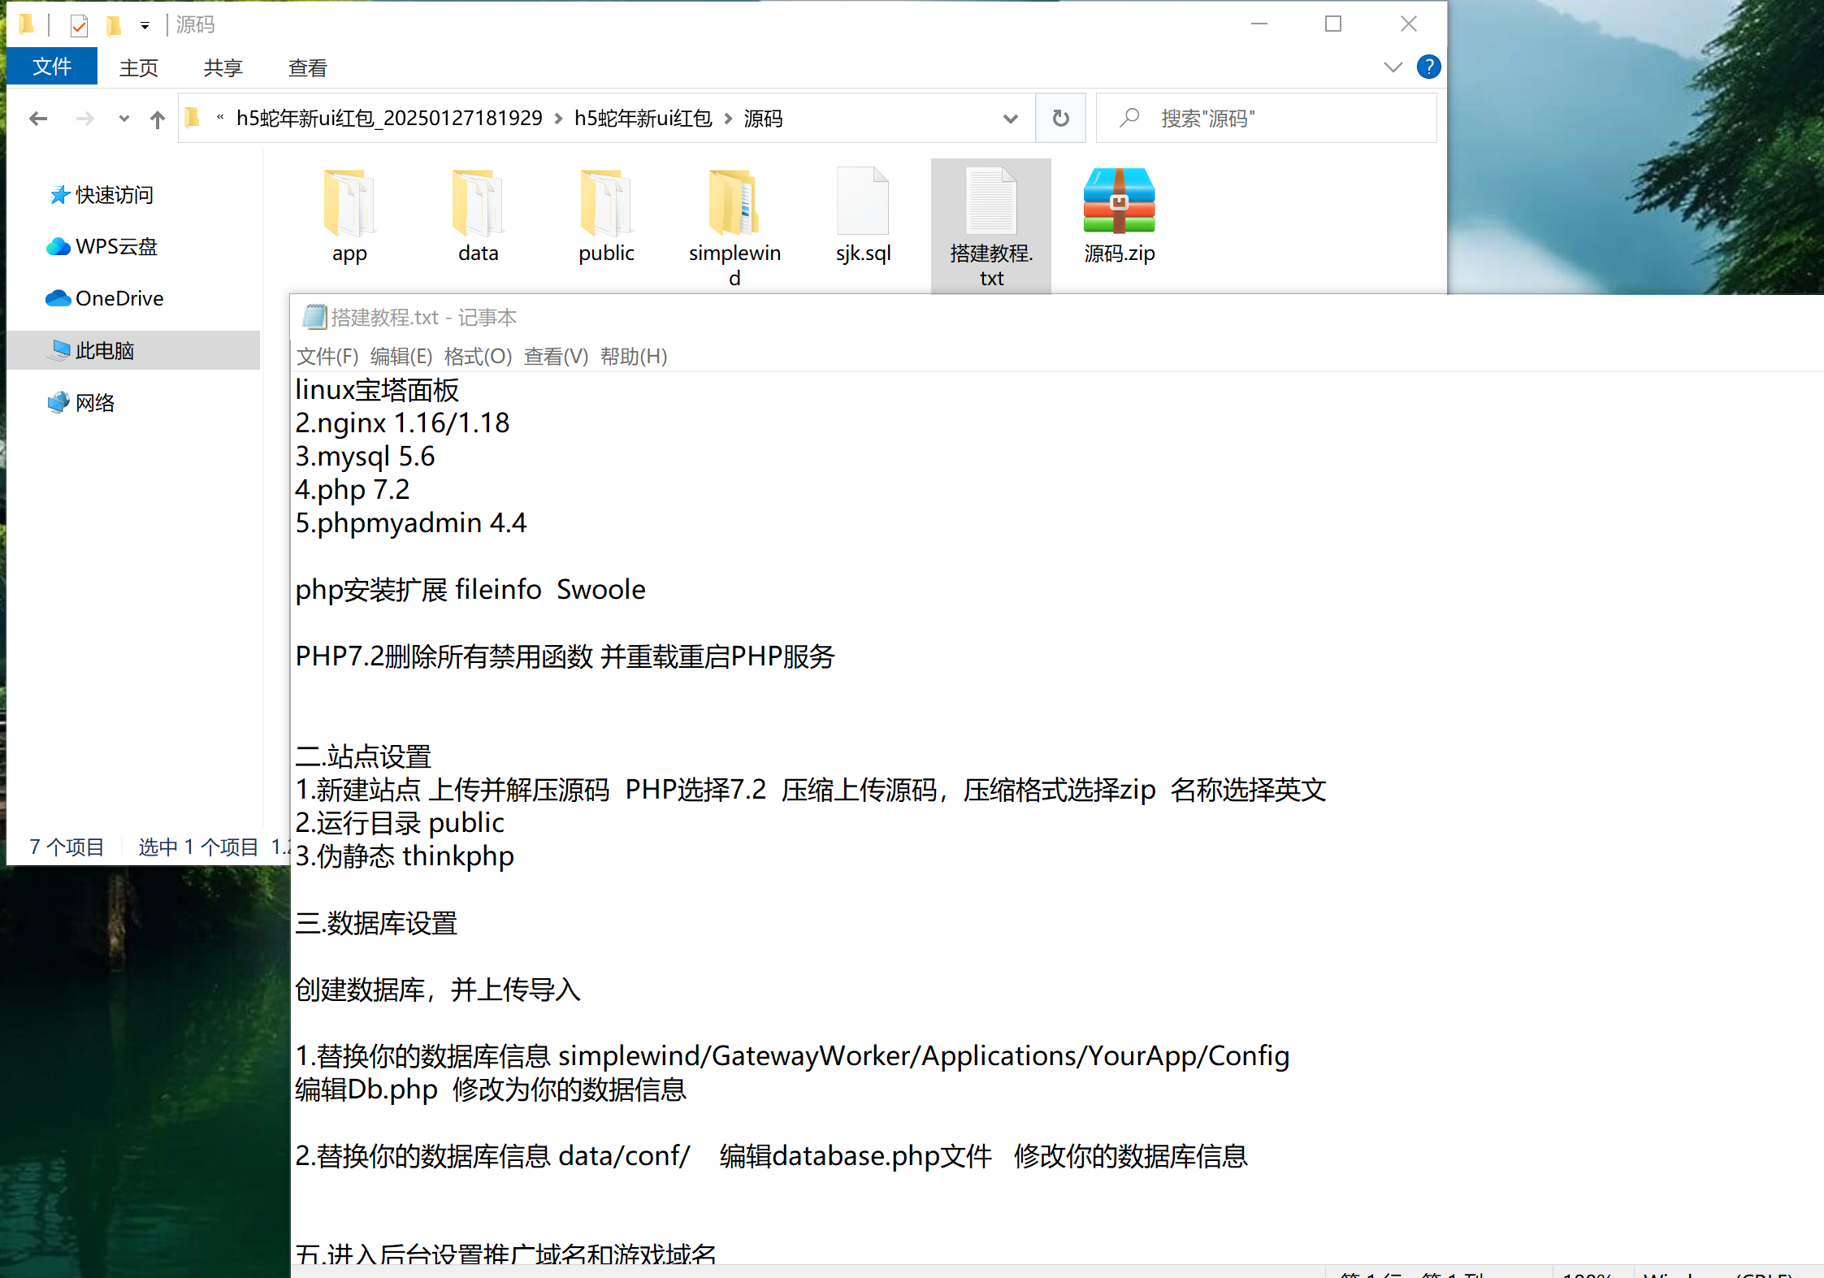Click the line '3.mysql 5.6' in Notepad
The height and width of the screenshot is (1278, 1824).
click(x=365, y=457)
